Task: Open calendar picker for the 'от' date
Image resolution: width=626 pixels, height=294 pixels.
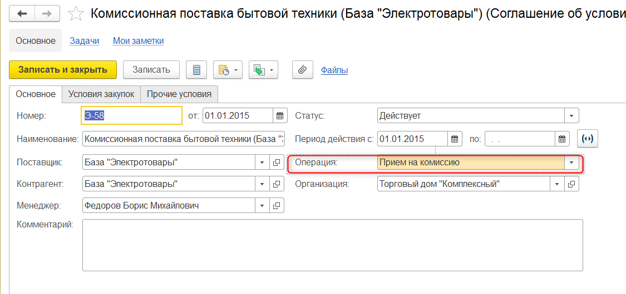Action: click(x=280, y=116)
